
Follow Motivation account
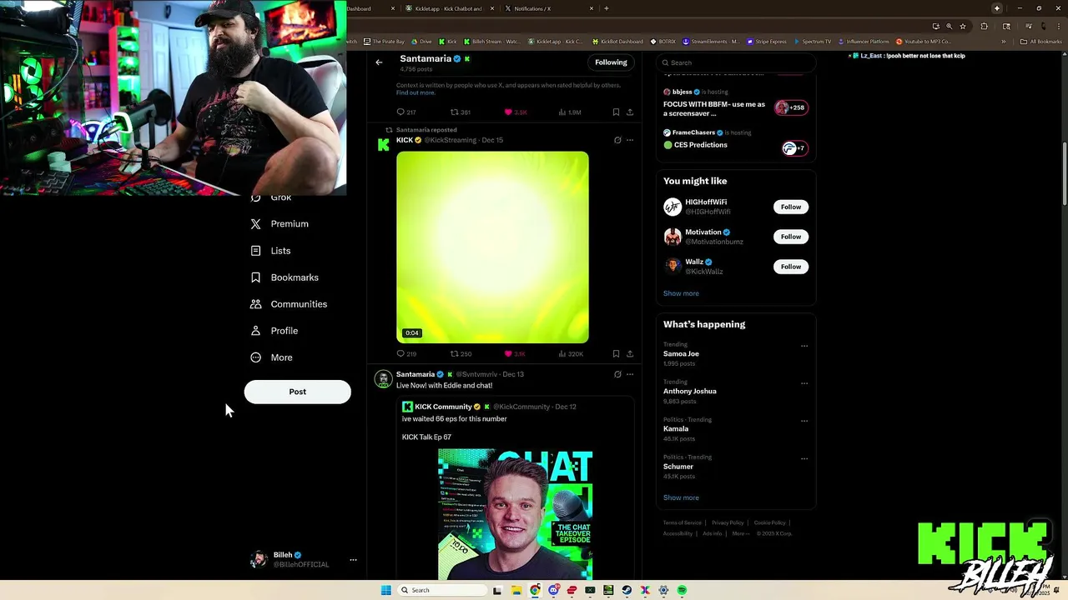[x=791, y=237]
